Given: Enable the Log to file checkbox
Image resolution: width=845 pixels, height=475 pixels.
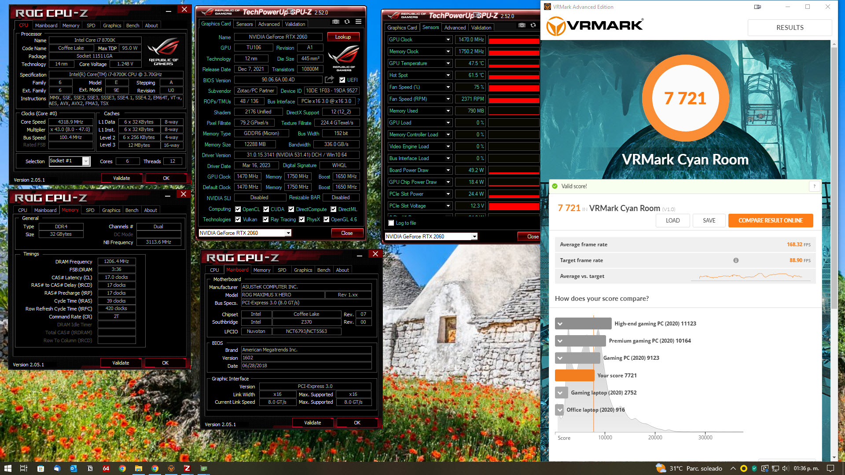Looking at the screenshot, I should point(391,223).
